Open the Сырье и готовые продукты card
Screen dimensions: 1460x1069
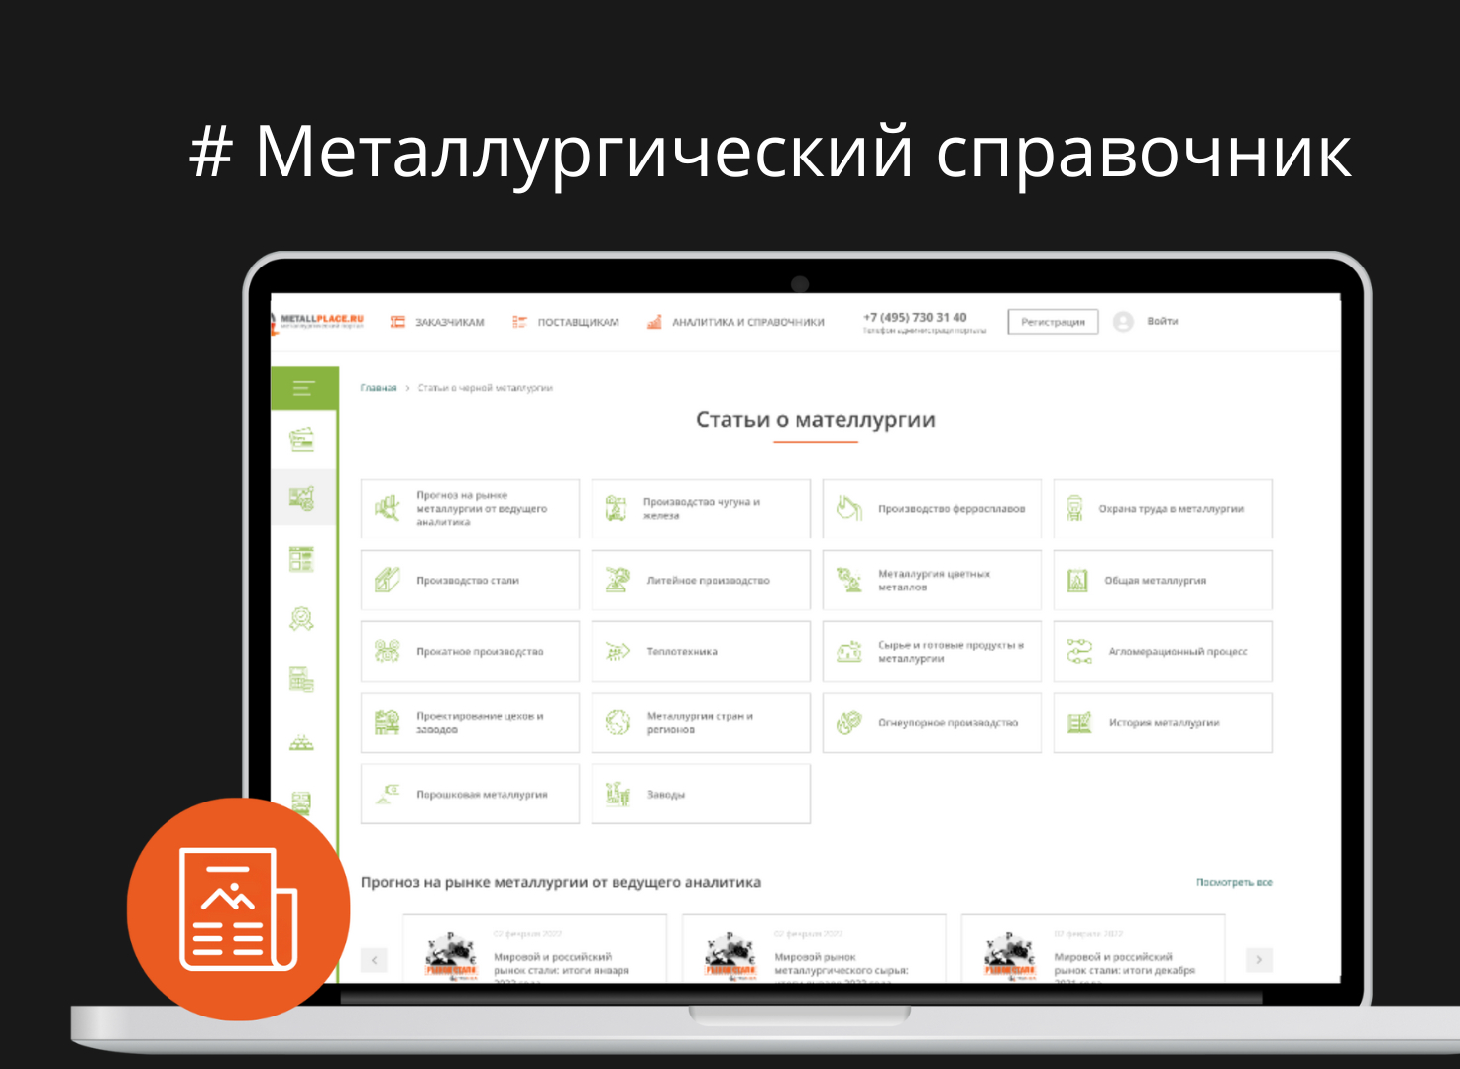click(932, 651)
